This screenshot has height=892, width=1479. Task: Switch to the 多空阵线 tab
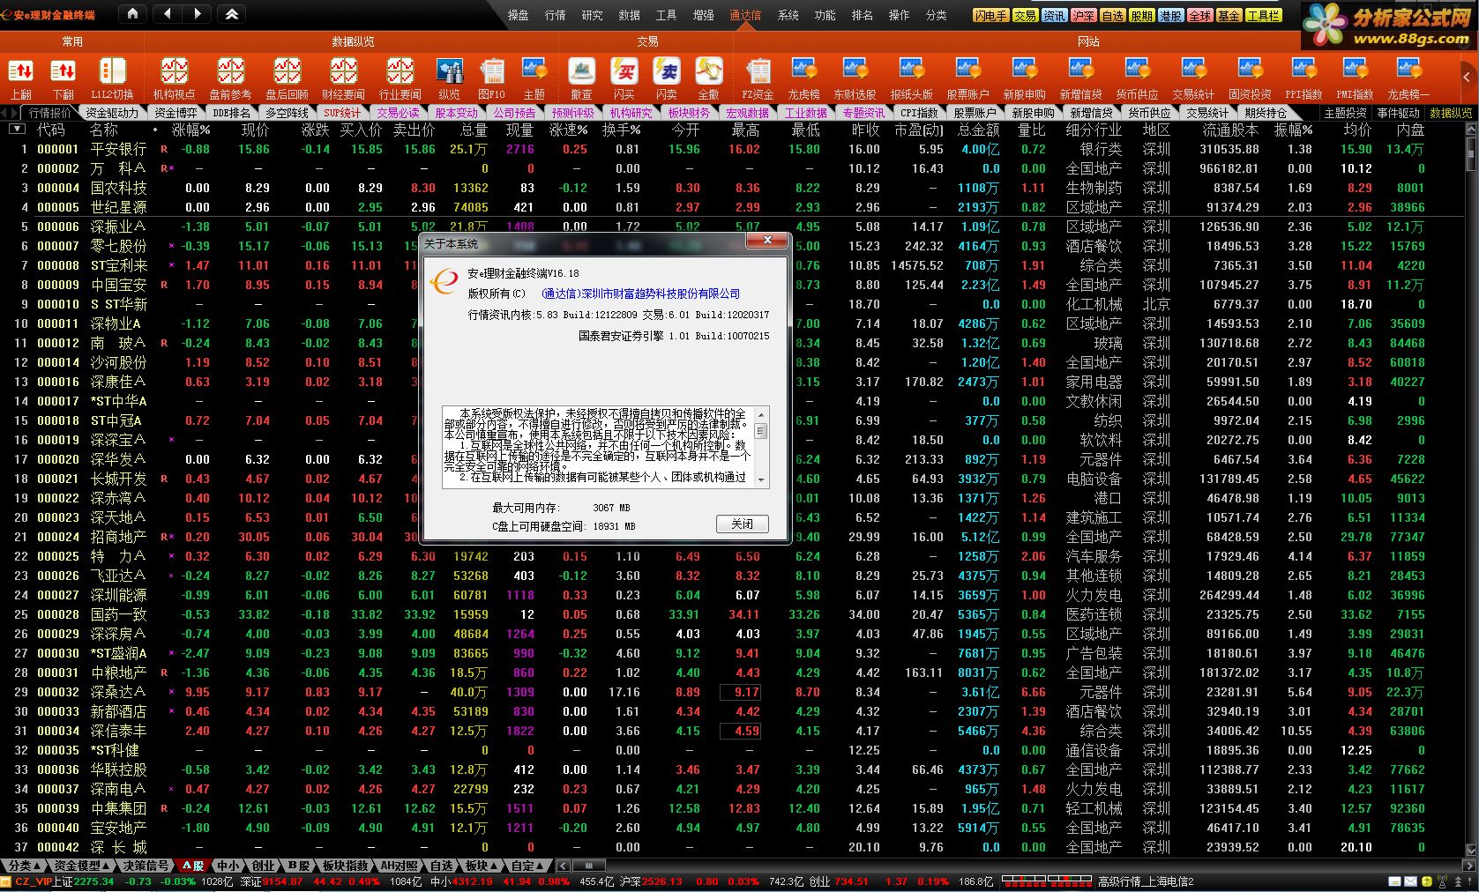(x=287, y=113)
